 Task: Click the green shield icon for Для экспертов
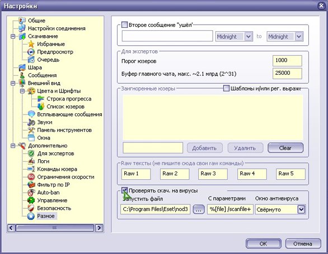31,154
